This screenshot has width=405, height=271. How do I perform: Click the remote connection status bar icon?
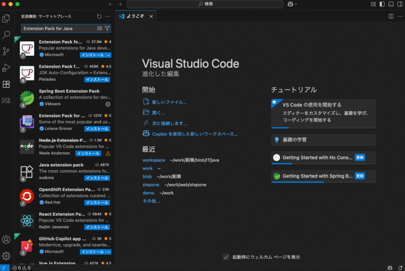(x=4, y=268)
